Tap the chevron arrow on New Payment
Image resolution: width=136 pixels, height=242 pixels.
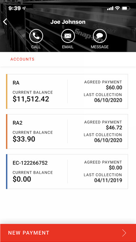point(124,233)
